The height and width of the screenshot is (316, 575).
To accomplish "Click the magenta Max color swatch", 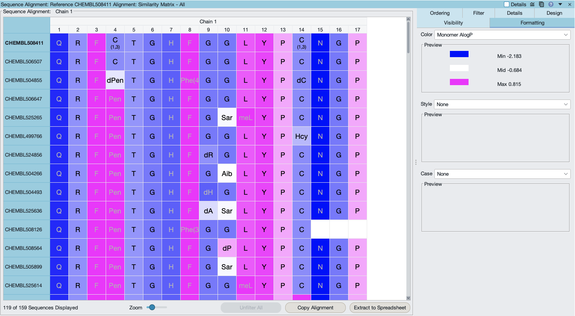I will pyautogui.click(x=459, y=82).
